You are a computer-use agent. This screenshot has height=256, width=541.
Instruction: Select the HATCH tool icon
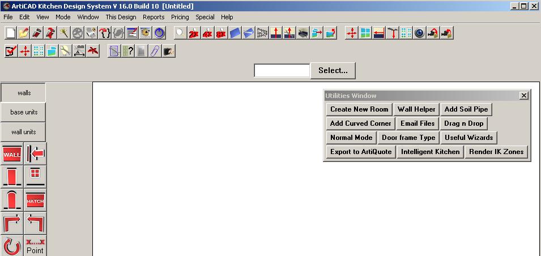[x=35, y=200]
